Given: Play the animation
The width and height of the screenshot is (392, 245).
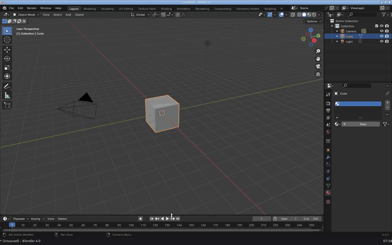Looking at the screenshot, I should [x=167, y=219].
